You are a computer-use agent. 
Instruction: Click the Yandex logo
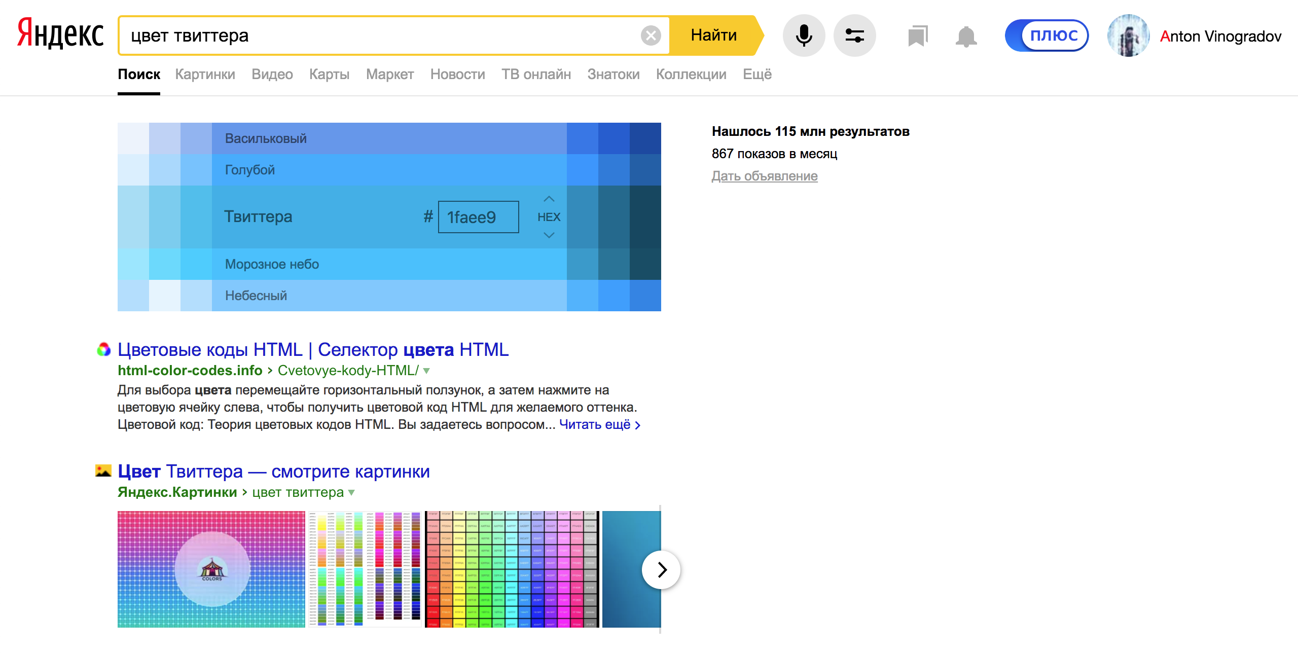(x=60, y=33)
